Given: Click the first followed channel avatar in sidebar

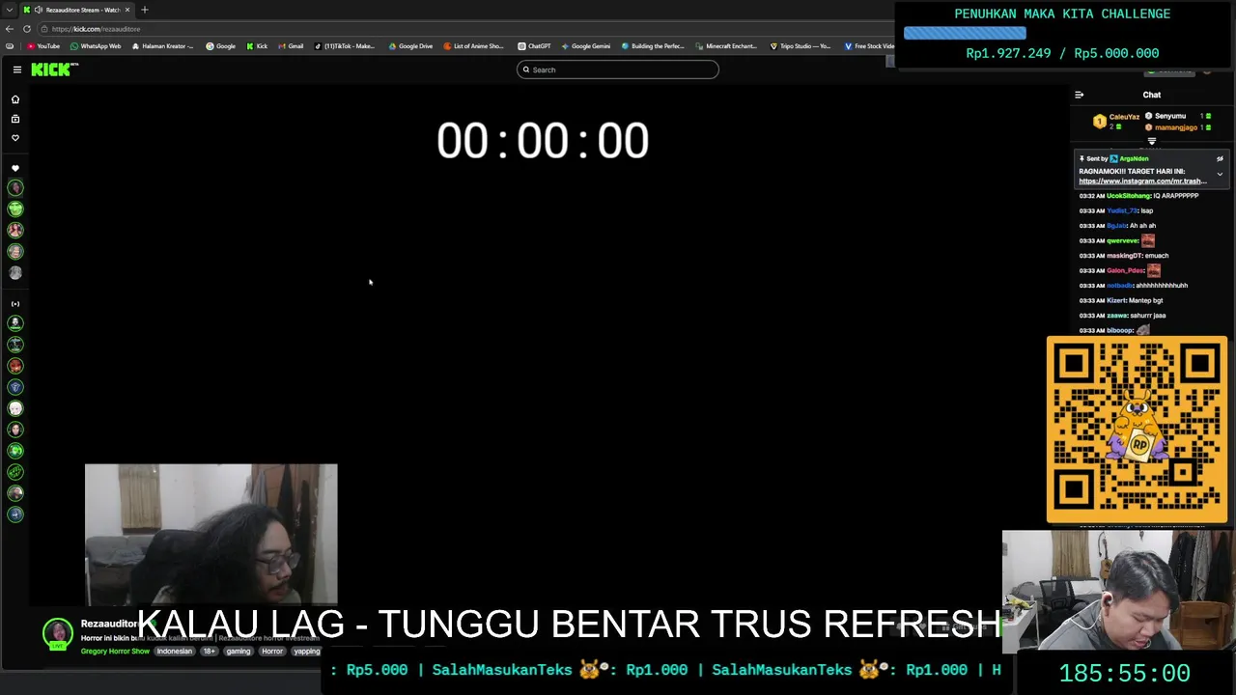Looking at the screenshot, I should 15,188.
